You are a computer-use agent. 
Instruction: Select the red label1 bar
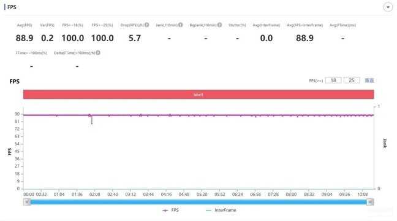[198, 95]
